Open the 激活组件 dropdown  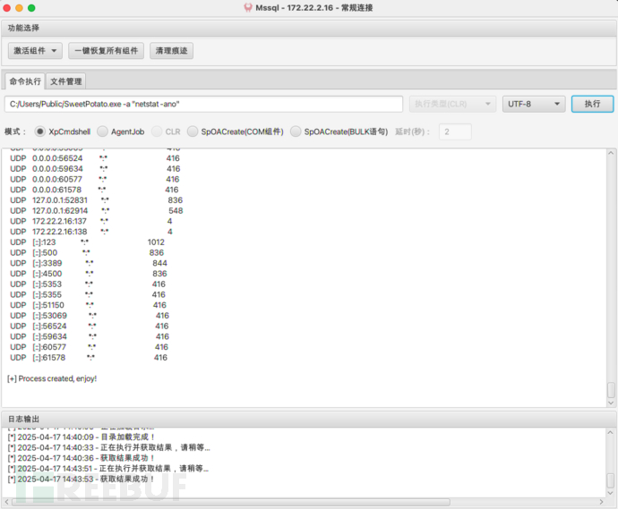(36, 51)
